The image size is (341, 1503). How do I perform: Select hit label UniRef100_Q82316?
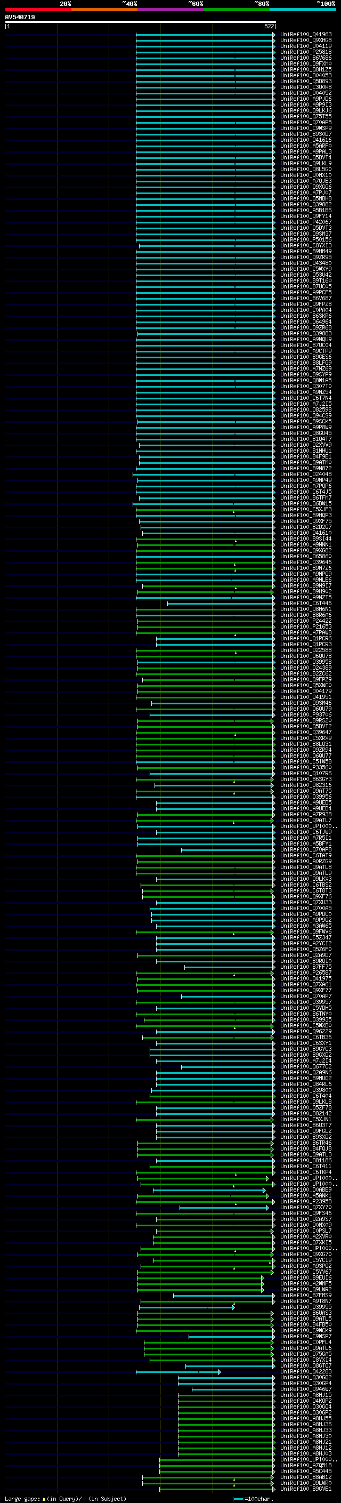[x=306, y=785]
